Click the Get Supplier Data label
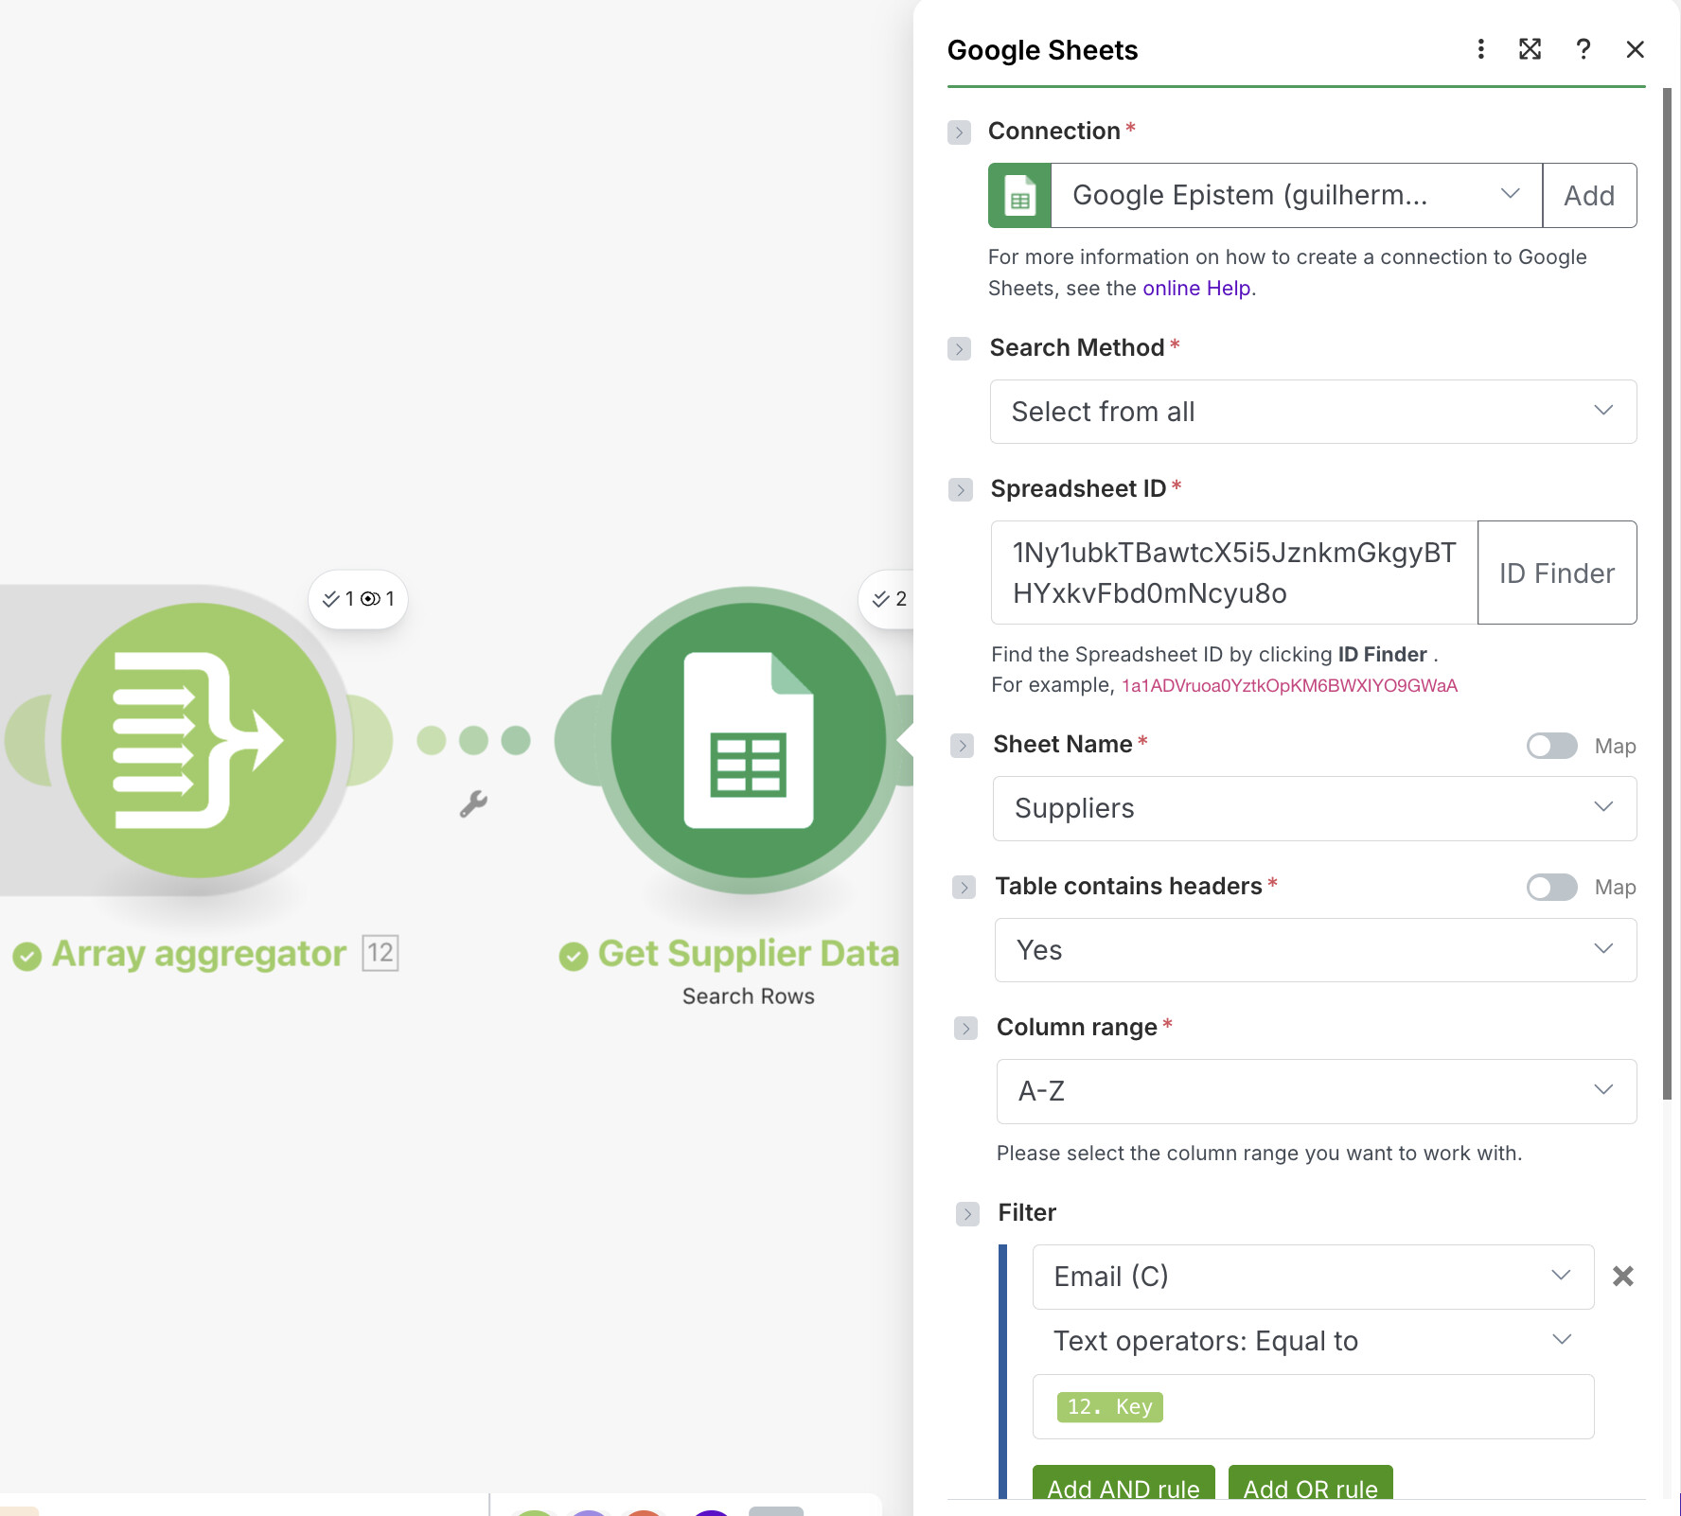 tap(748, 954)
